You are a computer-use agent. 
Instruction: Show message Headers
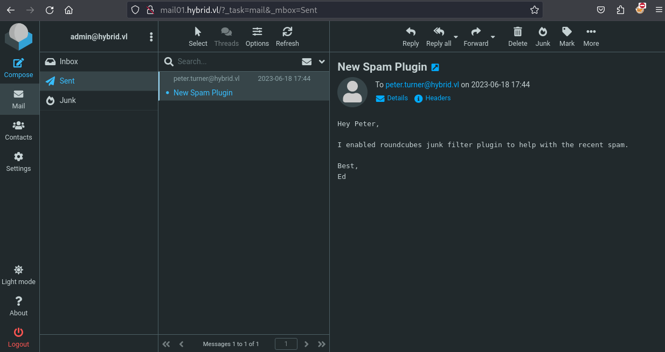pos(433,98)
